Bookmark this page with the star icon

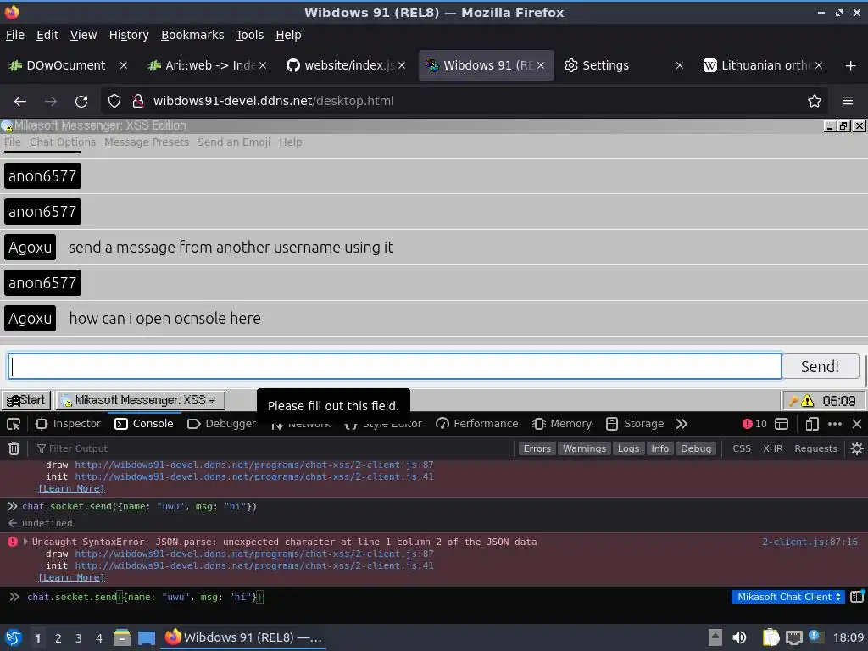coord(814,102)
